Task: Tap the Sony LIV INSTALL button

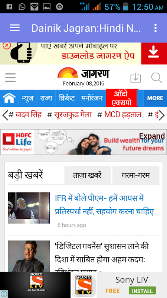Action: pyautogui.click(x=142, y=291)
